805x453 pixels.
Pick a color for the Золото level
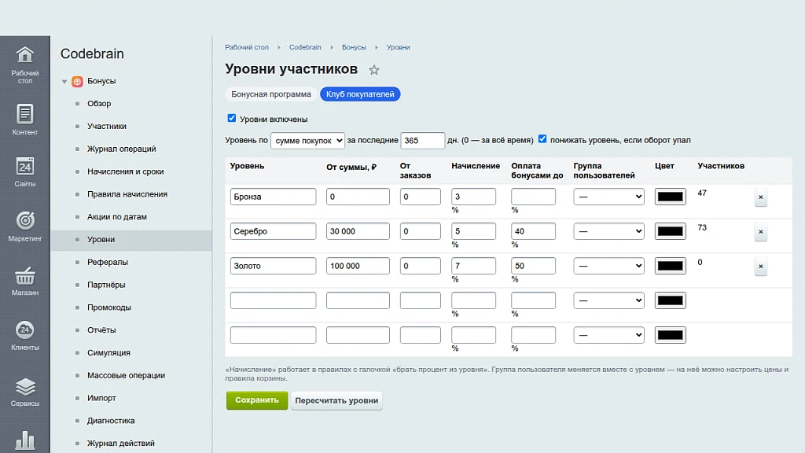[670, 266]
